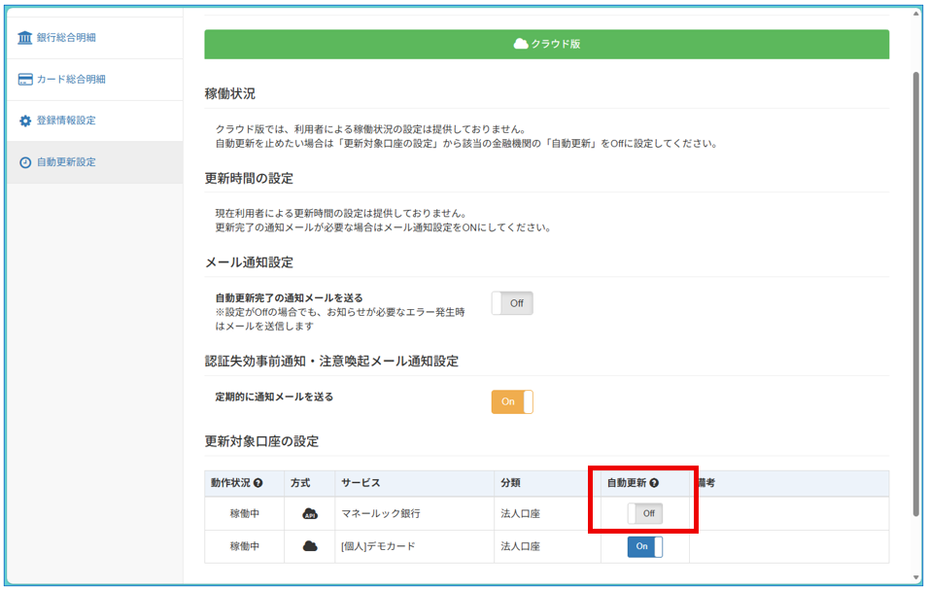Toggle the 自動更新完了の通知メール switch
Viewport: 928px width, 589px height.
pyautogui.click(x=512, y=303)
